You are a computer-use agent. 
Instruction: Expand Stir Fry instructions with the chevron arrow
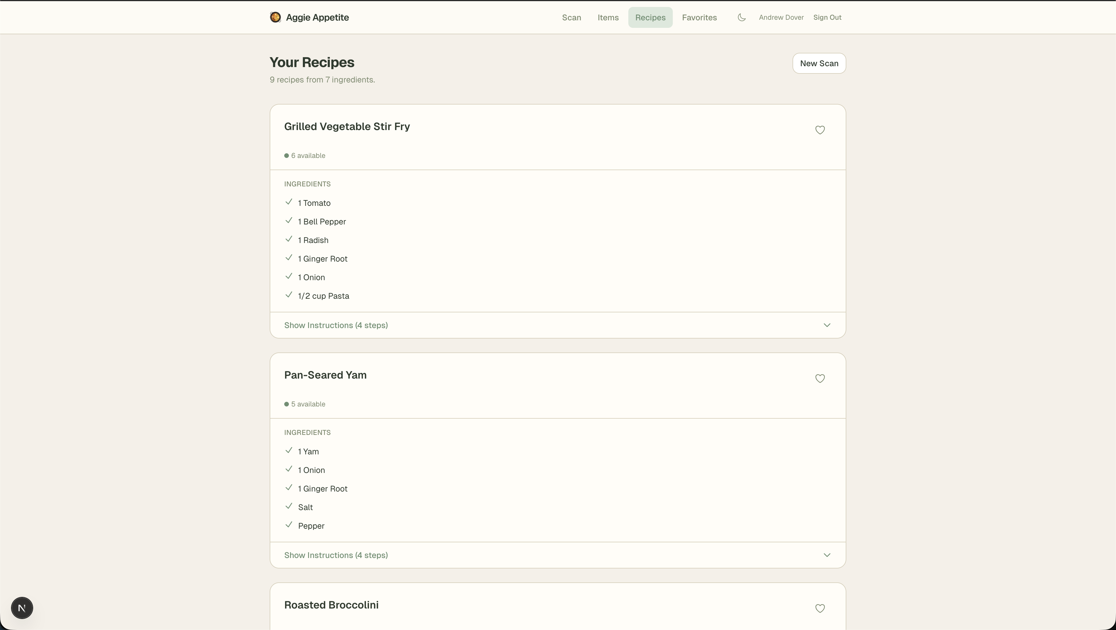tap(827, 325)
